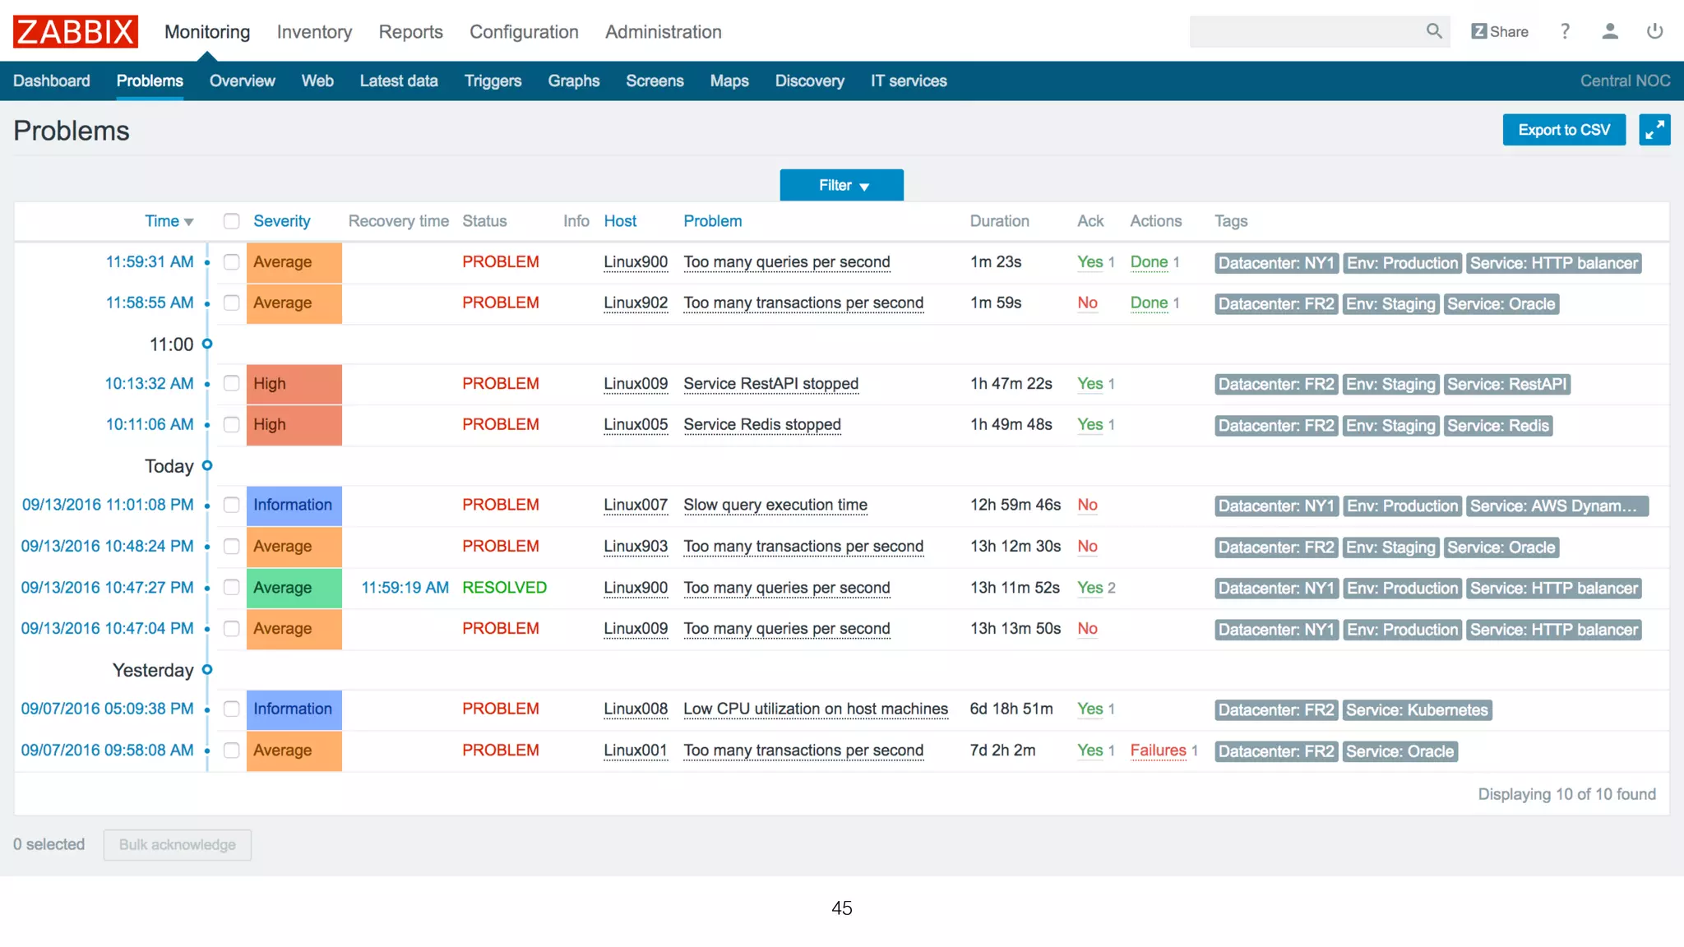Check the Linux009 RestAPI stopped row checkbox
Screen dimensions: 1684x947
tap(232, 384)
